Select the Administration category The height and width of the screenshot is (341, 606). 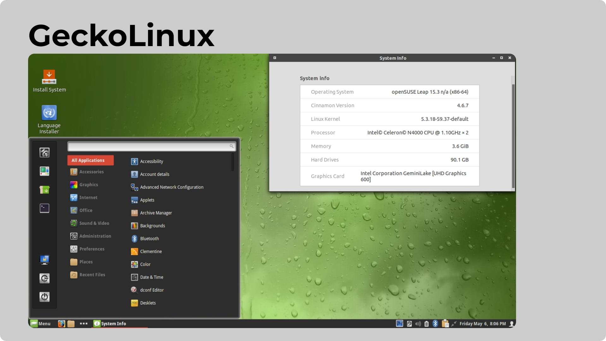(91, 236)
